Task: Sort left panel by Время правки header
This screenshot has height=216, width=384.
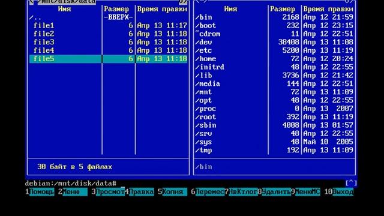Action: click(x=162, y=10)
